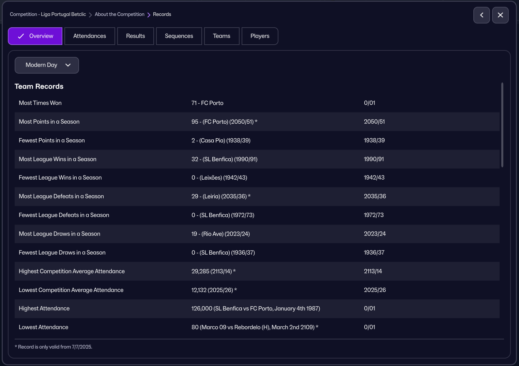Click the 19 - (Rio Ave) (2023/24) value
This screenshot has width=519, height=366.
tap(221, 234)
